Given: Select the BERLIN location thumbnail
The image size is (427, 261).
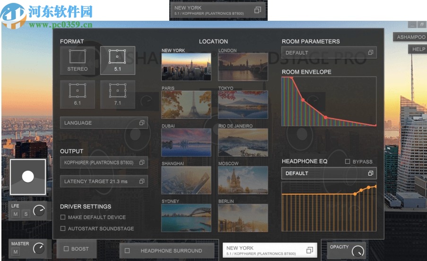Looking at the screenshot, I should click(x=243, y=218).
